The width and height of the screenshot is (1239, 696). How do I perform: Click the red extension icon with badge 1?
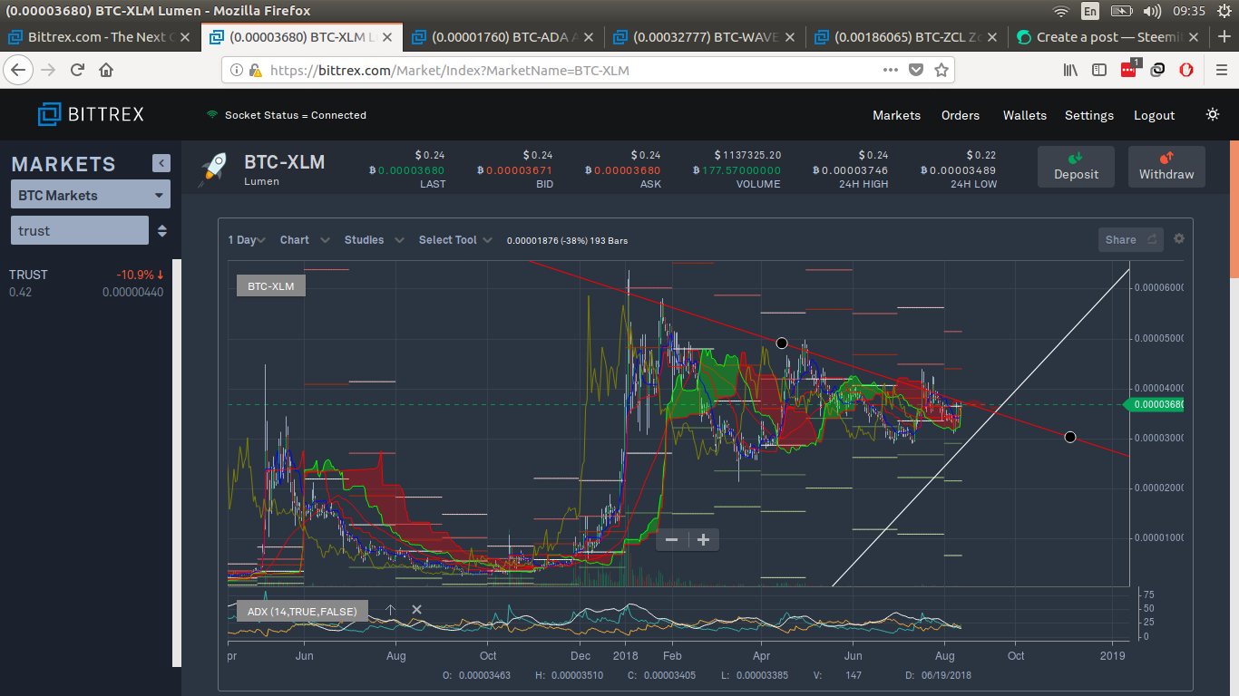point(1129,69)
